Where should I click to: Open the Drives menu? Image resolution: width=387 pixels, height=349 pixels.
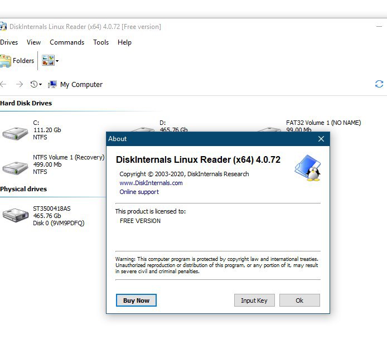click(x=9, y=42)
